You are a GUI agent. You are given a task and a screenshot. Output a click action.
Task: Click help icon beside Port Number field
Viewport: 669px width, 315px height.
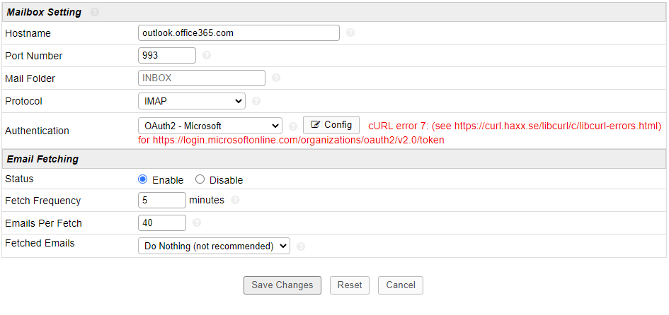207,55
